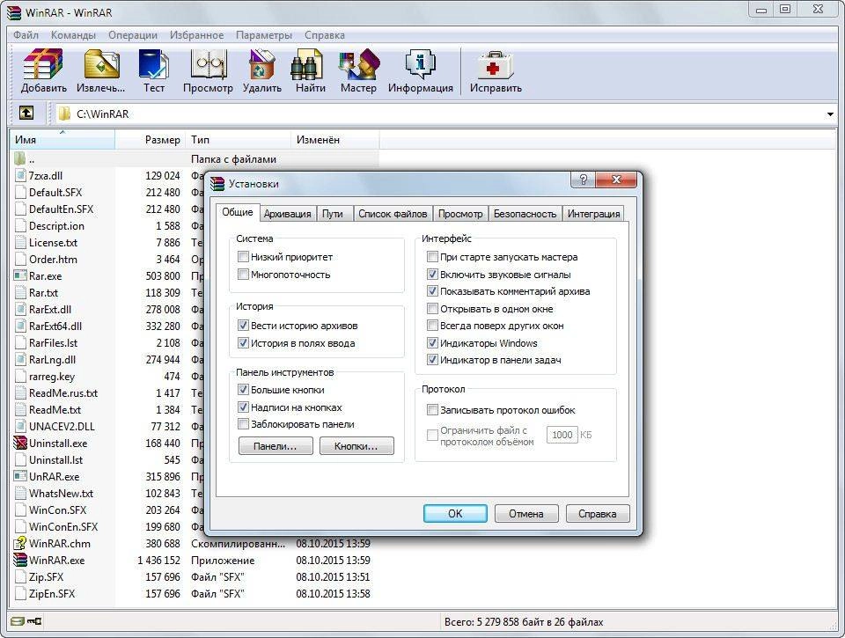Click WinRAR icon in Установки title bar
The image size is (845, 638).
point(217,184)
